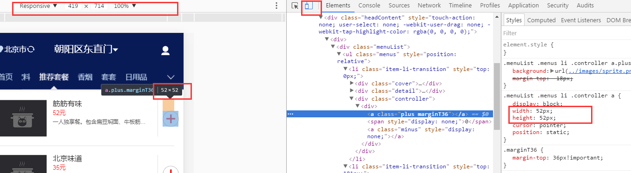The width and height of the screenshot is (631, 173).
Task: Click the 日用品 category tab
Action: (136, 77)
